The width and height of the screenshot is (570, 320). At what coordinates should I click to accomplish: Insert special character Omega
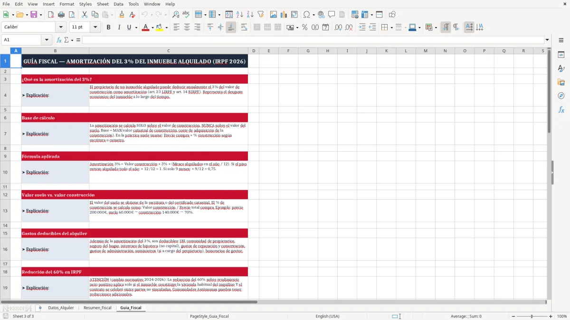[x=306, y=15]
